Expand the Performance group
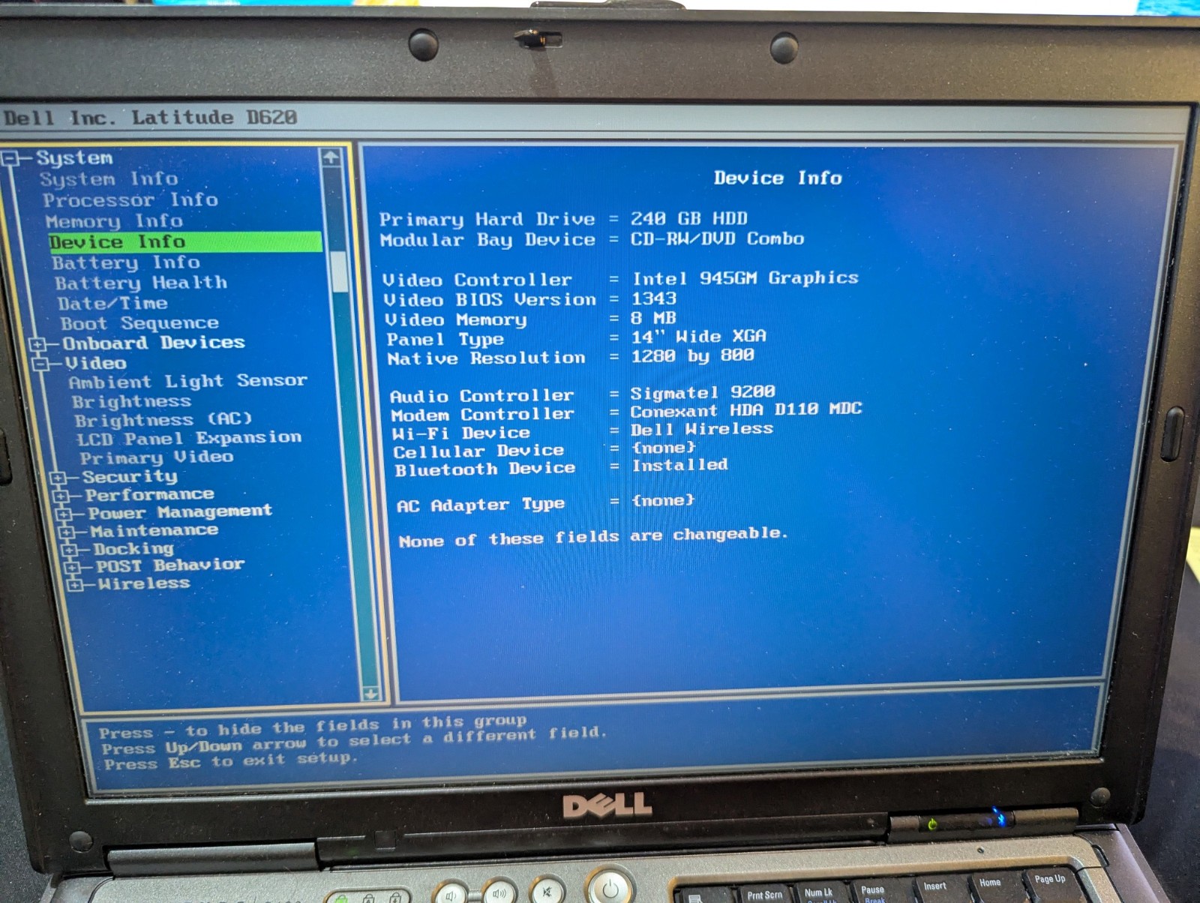This screenshot has width=1200, height=903. coord(61,496)
